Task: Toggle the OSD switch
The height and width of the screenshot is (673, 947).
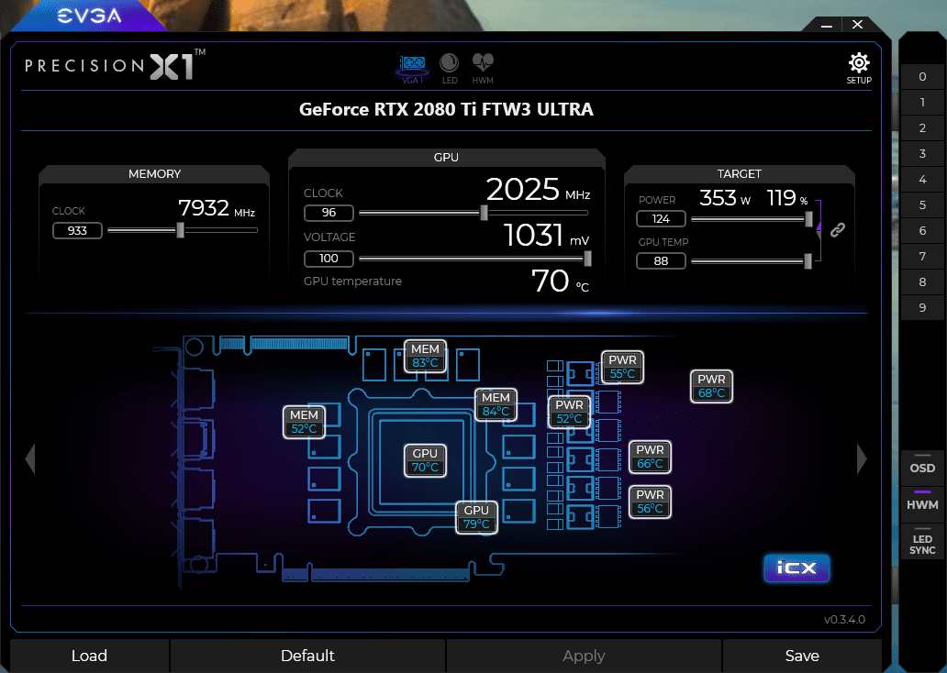Action: click(922, 467)
